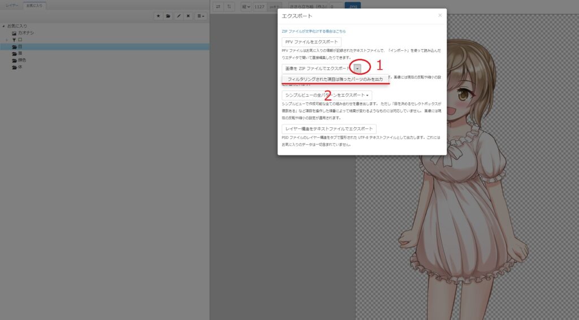Delete item using the X toolbar icon
579x320 pixels.
pos(188,16)
